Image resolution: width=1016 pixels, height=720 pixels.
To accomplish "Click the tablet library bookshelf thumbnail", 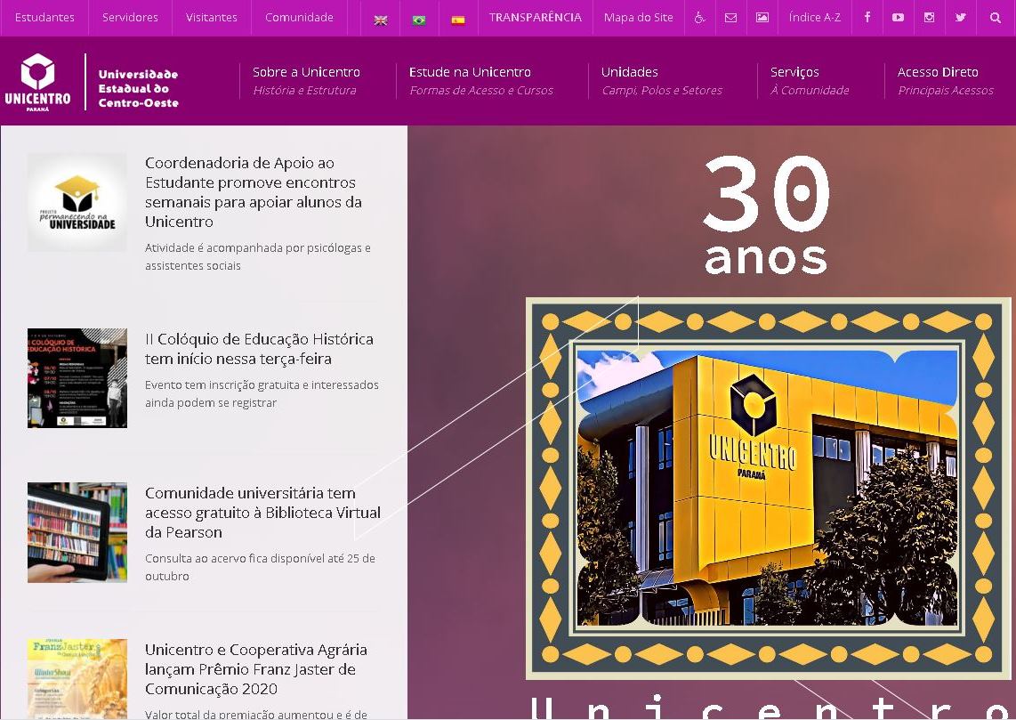I will 77,532.
